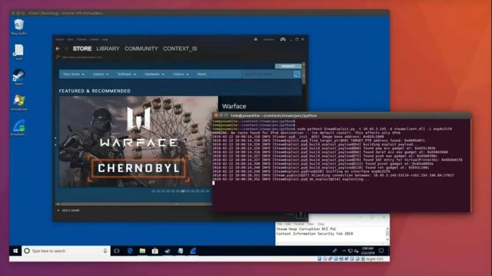Open Action Center notification icon
The image size is (492, 276).
(381, 251)
